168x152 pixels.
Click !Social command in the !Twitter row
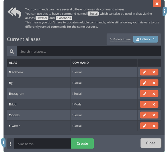pos(104,126)
